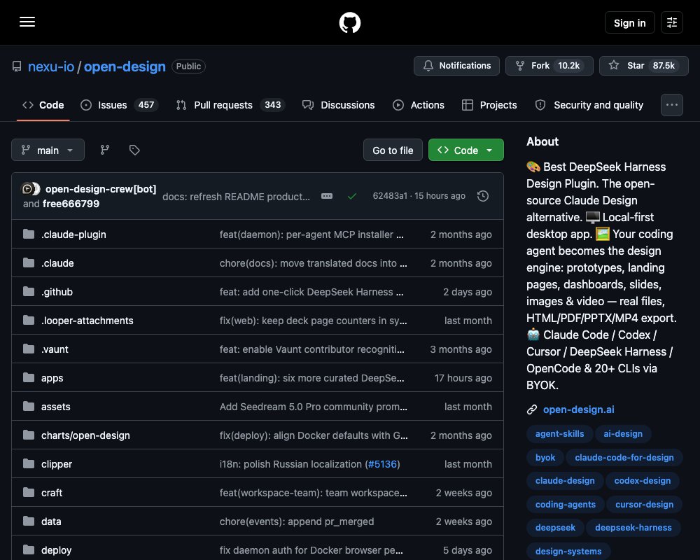Open the Actions tab
Screen dimensions: 700x560
click(x=419, y=105)
